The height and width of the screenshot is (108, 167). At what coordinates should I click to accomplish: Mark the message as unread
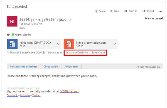tap(154, 18)
